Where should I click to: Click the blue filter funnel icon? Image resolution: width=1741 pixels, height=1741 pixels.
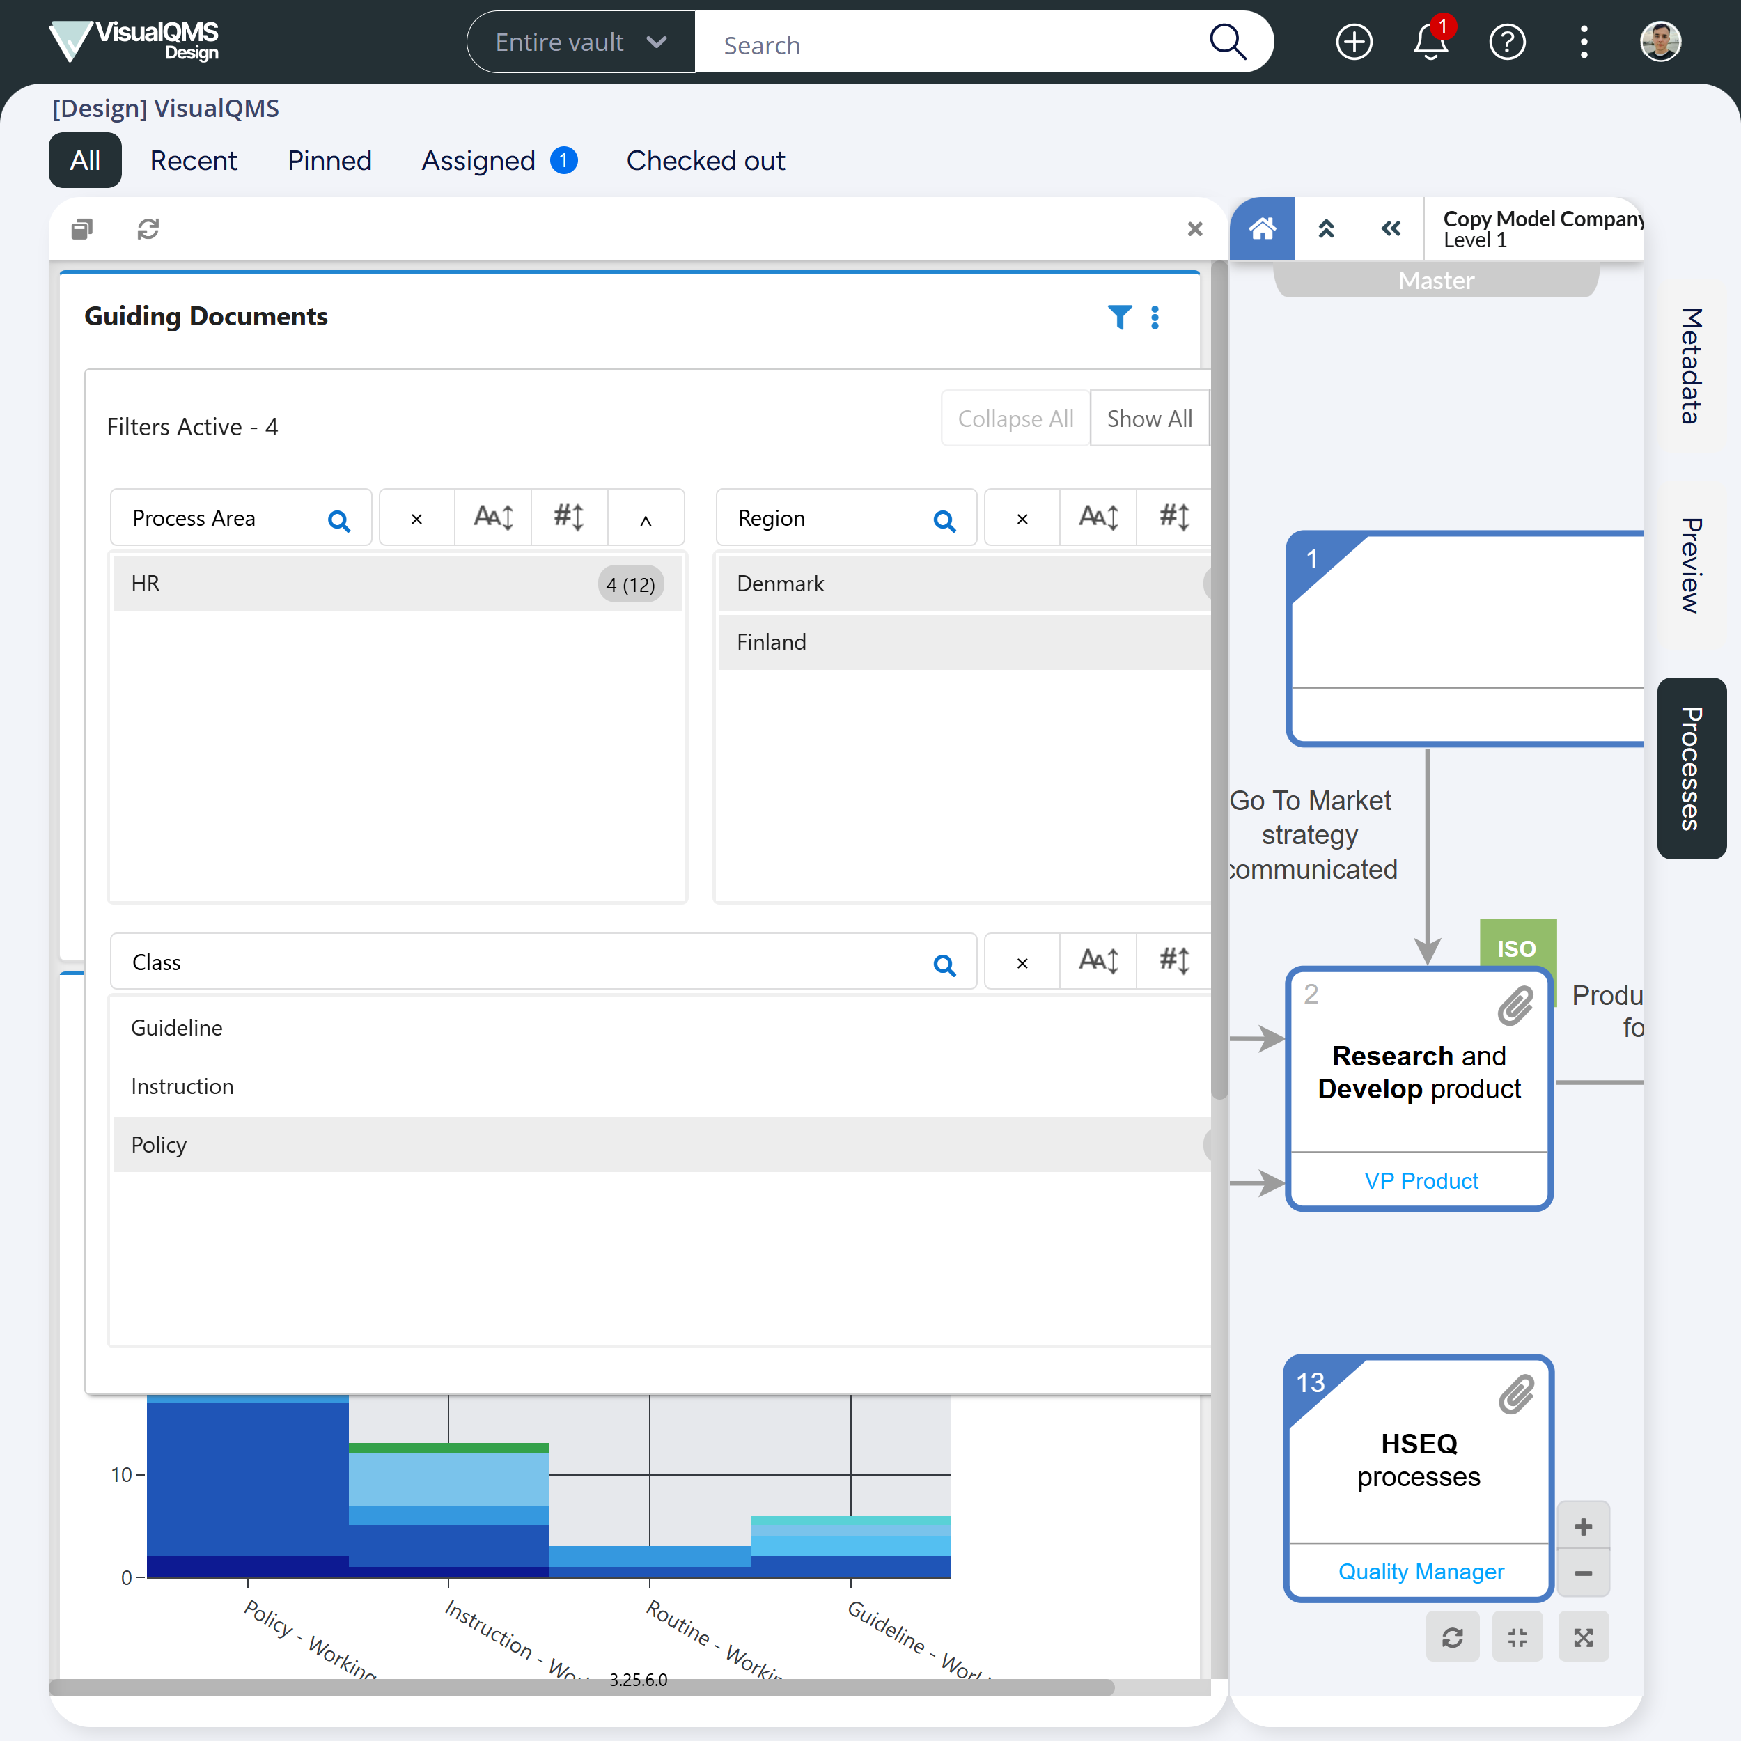click(1119, 317)
